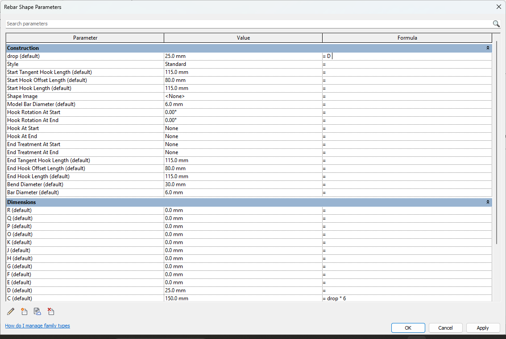Collapse the Dimensions section
The width and height of the screenshot is (506, 339).
click(x=487, y=202)
